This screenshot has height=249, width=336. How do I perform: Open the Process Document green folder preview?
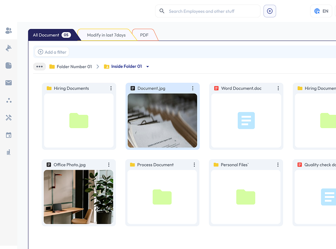(162, 197)
